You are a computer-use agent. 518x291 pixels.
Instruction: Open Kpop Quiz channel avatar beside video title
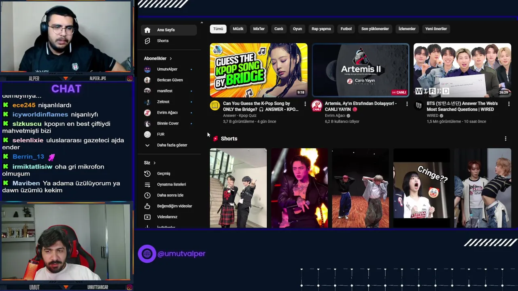click(x=214, y=106)
